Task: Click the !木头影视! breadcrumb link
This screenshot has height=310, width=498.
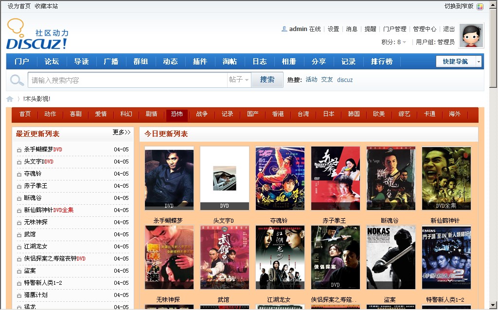Action: (36, 99)
